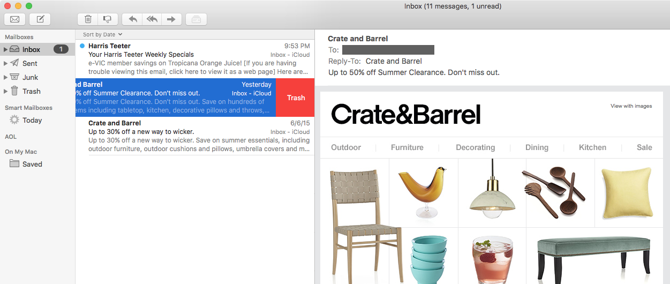Mark message as junk with thumbs-down icon
Screen dimensions: 670x284
107,19
